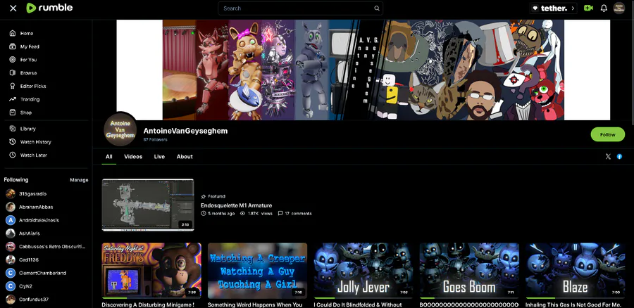Switch to the Live tab
The height and width of the screenshot is (308, 634).
click(x=159, y=157)
